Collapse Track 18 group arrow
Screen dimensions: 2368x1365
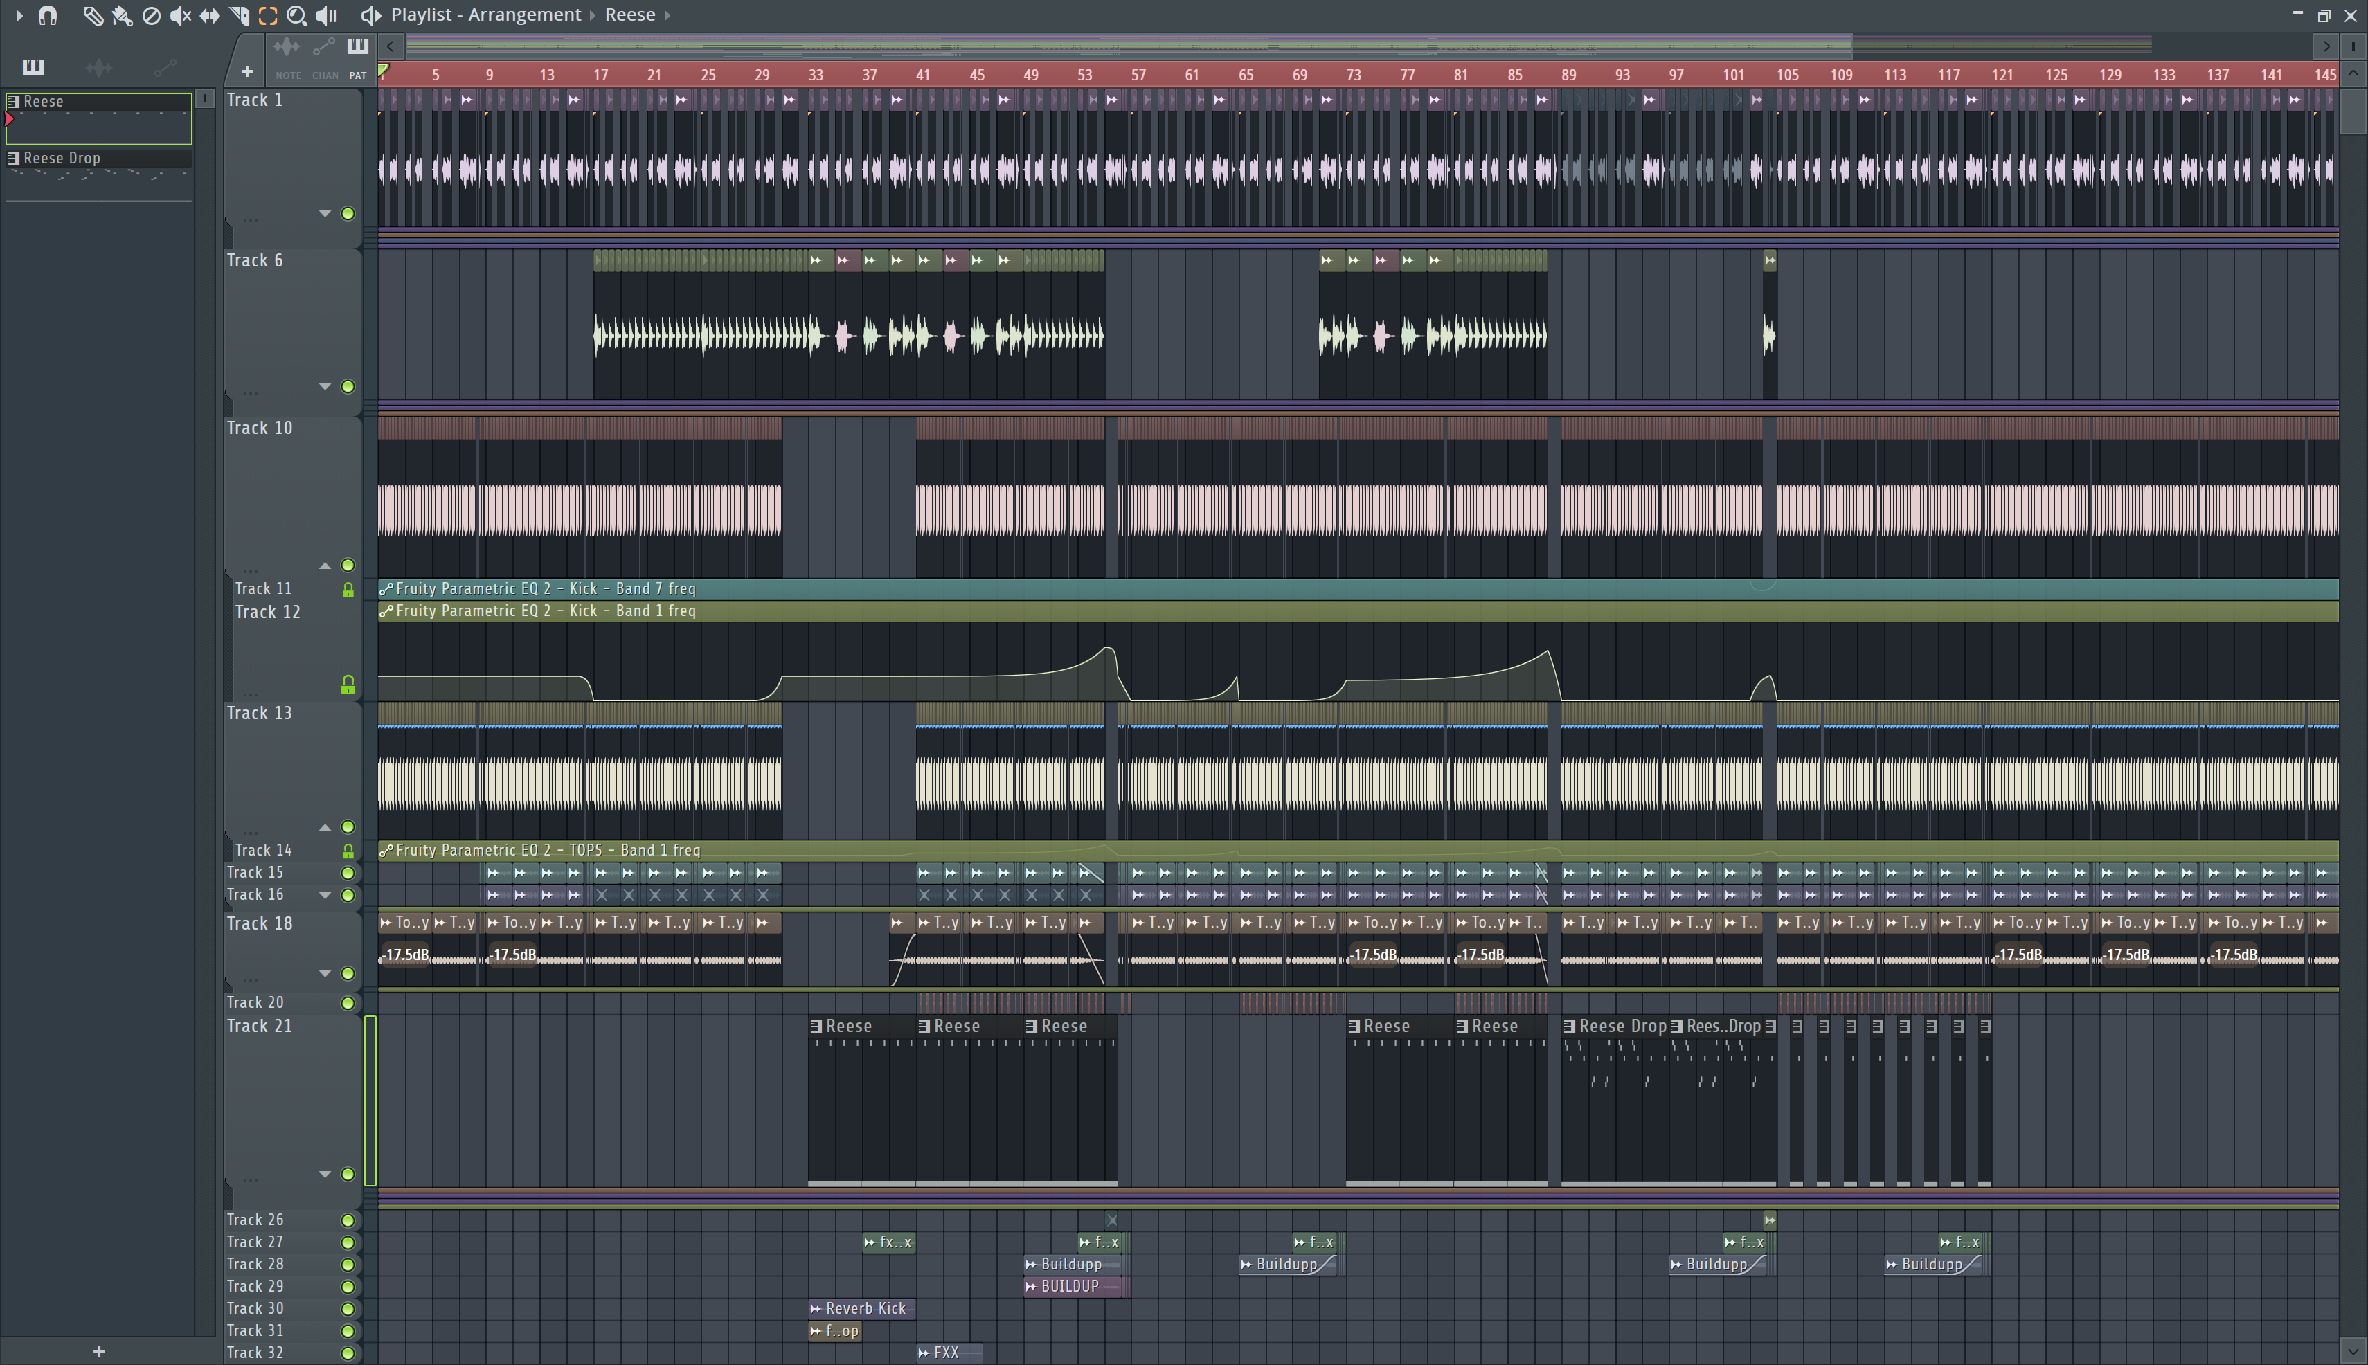[x=325, y=973]
